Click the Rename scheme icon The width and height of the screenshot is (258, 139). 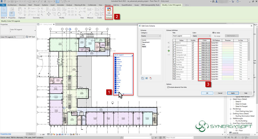point(146,78)
